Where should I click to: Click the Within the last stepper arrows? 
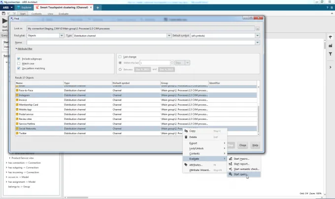pos(172,62)
